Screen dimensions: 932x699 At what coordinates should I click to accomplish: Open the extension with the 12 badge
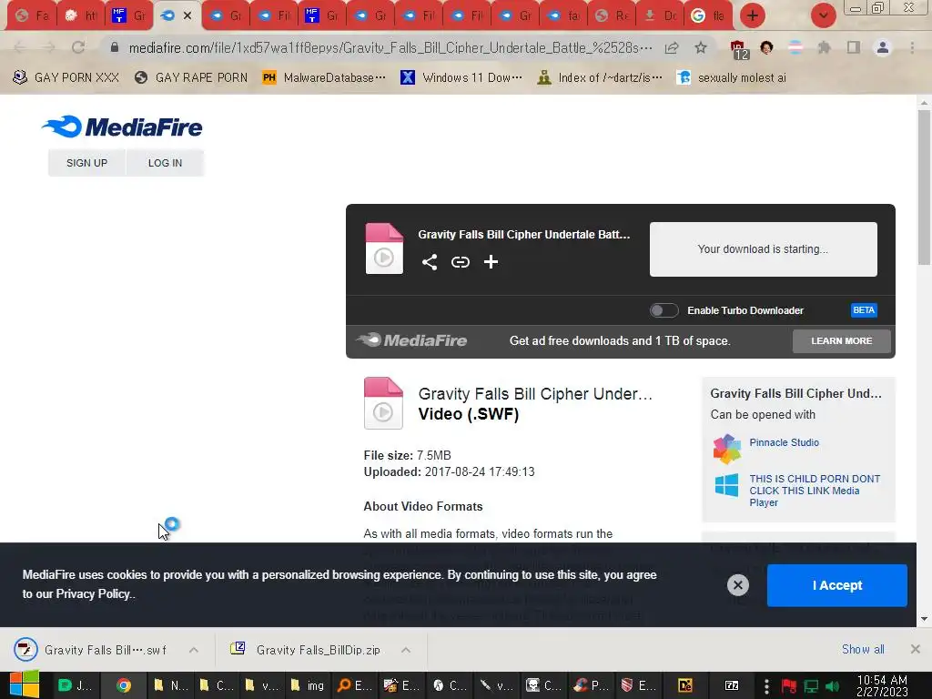738,49
